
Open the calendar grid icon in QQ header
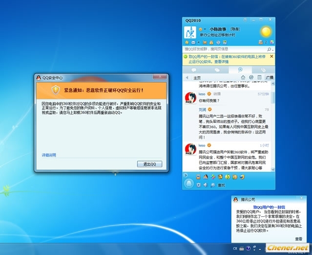[225, 42]
